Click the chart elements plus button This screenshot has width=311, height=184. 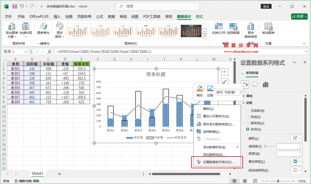pos(225,72)
